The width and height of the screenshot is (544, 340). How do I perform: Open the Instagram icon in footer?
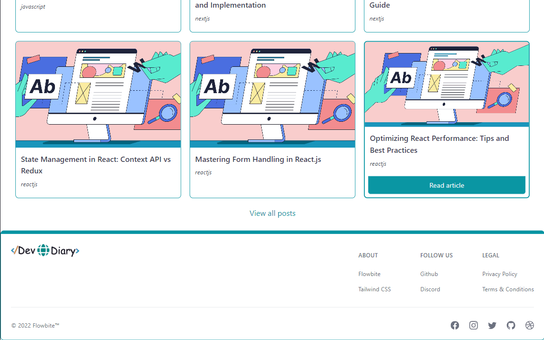point(473,325)
